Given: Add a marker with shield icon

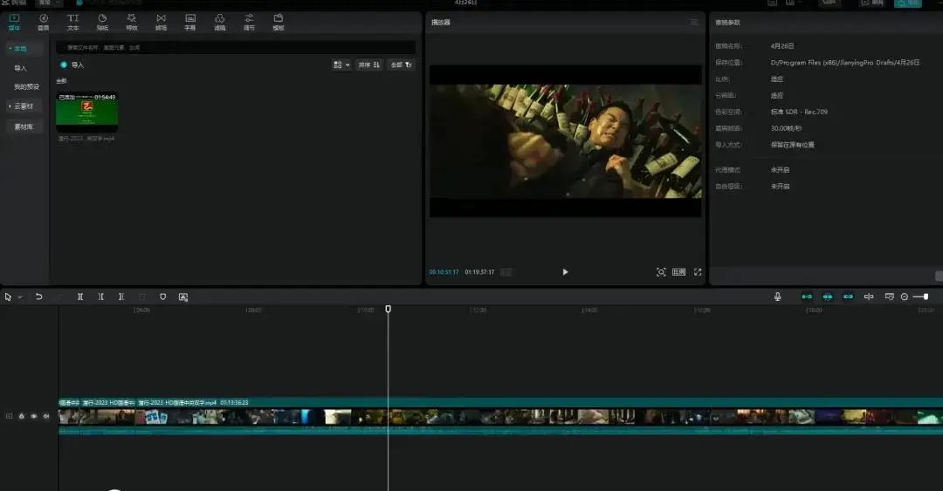Looking at the screenshot, I should tap(162, 297).
